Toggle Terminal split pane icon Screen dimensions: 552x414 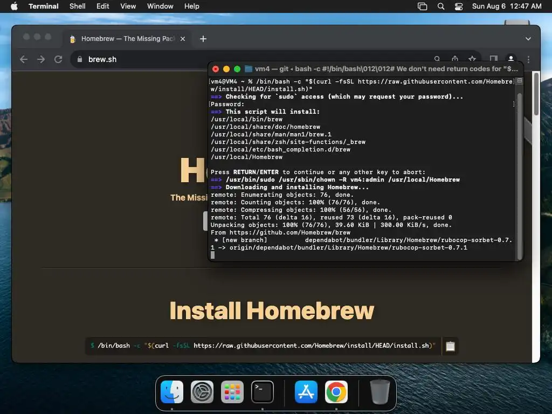[520, 81]
